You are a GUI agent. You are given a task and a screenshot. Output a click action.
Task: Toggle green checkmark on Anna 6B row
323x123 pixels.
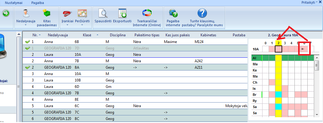[27, 41]
